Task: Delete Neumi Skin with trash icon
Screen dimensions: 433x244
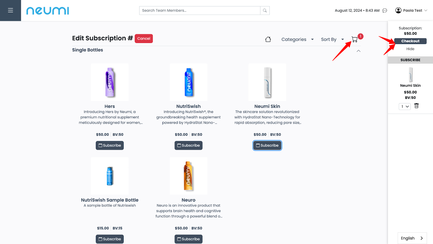Action: point(416,106)
